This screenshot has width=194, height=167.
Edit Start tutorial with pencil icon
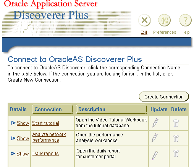pos(155,123)
